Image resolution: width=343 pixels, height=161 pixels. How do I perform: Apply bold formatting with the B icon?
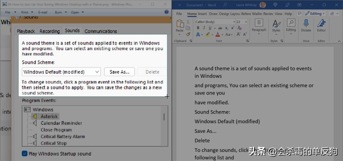pos(198,28)
